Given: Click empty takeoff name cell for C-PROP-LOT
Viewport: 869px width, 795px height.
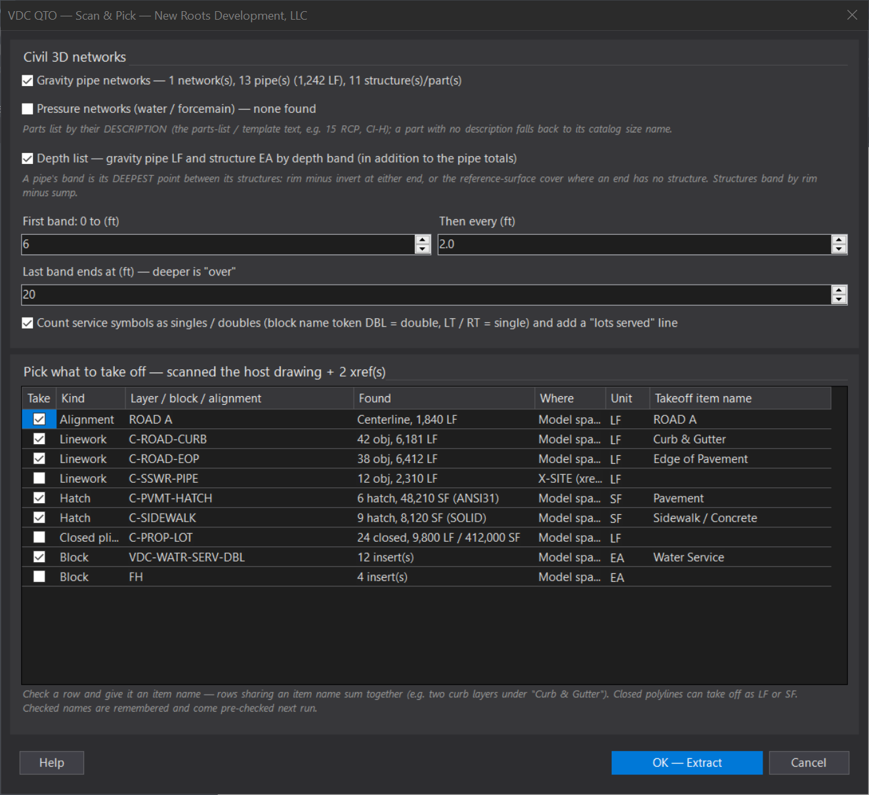Looking at the screenshot, I should [740, 537].
